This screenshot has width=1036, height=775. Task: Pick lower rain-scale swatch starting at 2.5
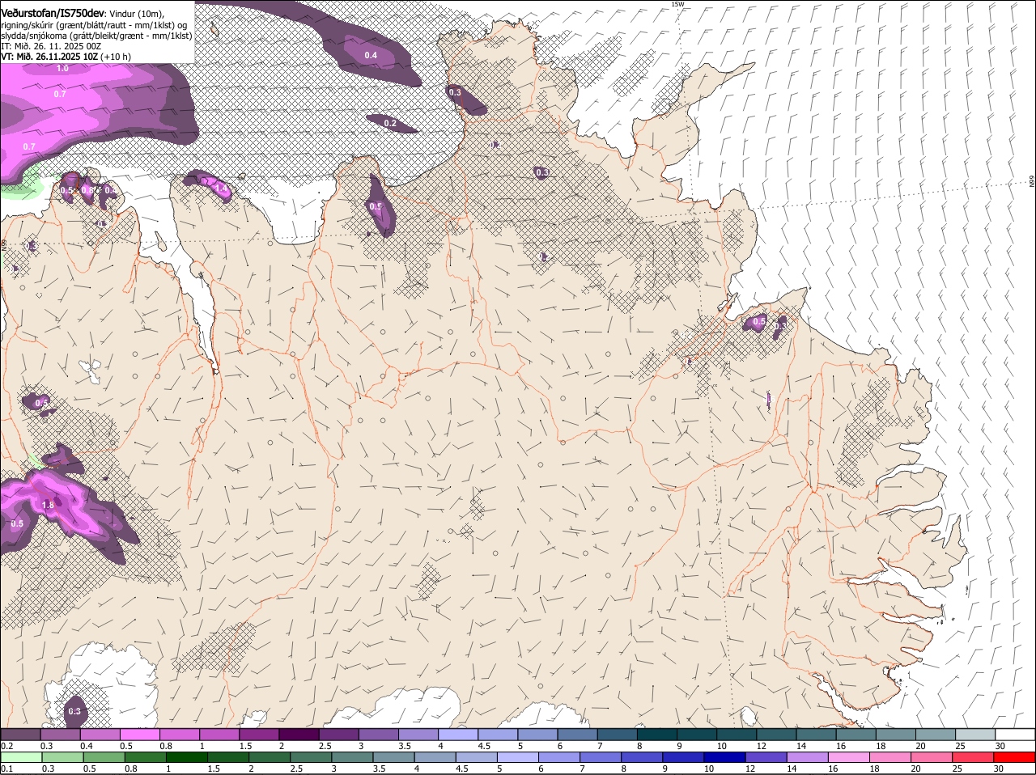pos(311,757)
